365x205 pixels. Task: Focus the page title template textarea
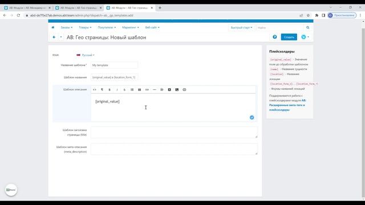(x=174, y=132)
